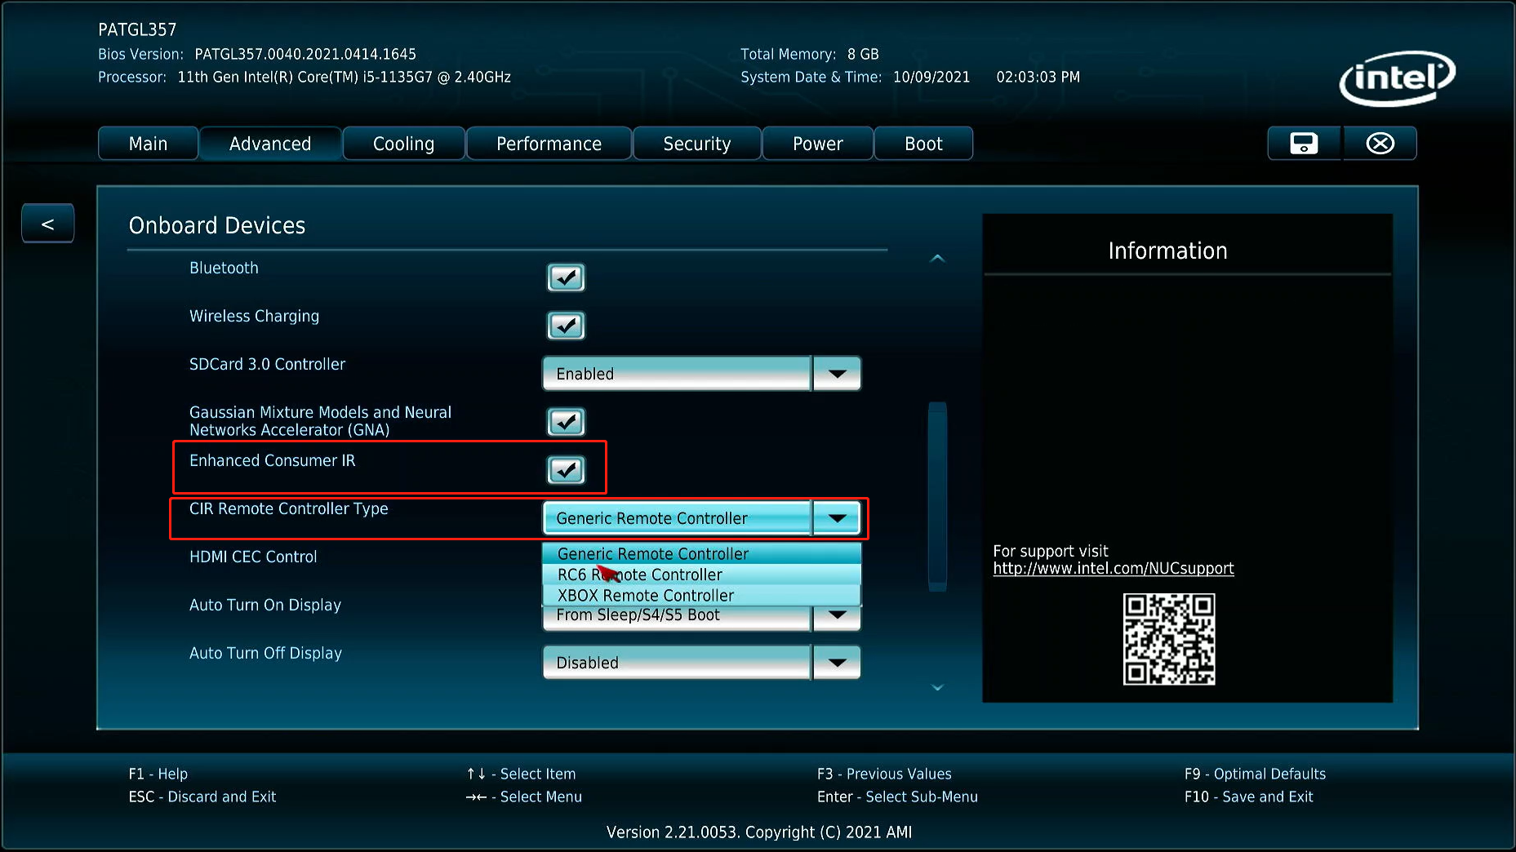This screenshot has width=1516, height=852.
Task: Click the Processor i5-1135G7 text
Action: (x=345, y=77)
